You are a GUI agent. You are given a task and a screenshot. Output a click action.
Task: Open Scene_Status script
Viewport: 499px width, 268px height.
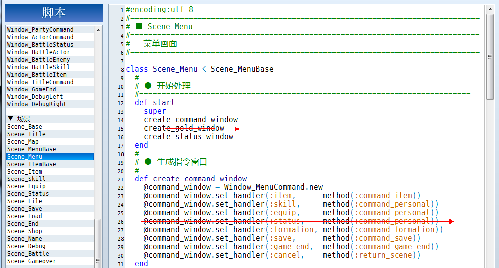point(50,194)
